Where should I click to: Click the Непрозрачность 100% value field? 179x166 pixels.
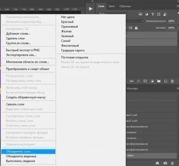click(171, 21)
